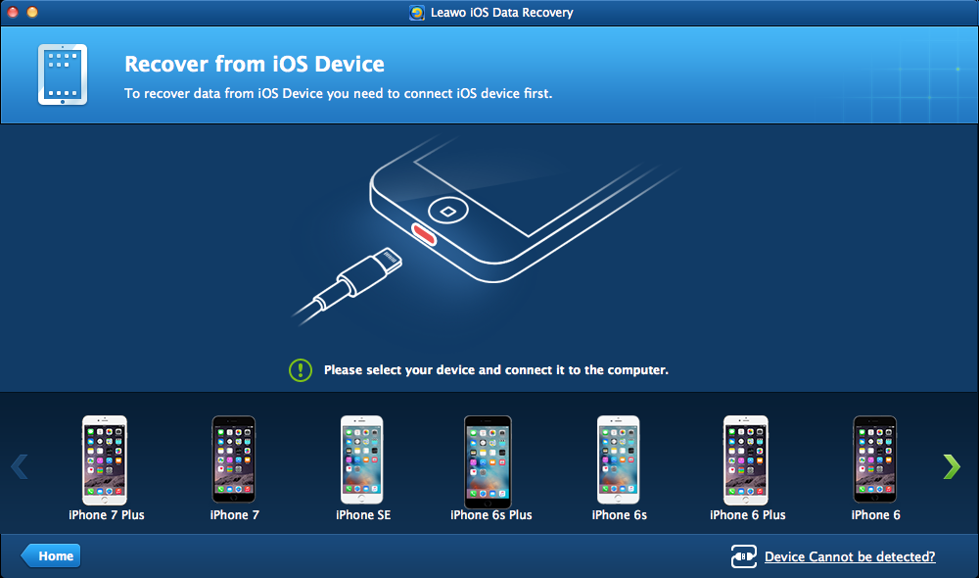The height and width of the screenshot is (578, 979).
Task: Close the window with the red button
Action: click(13, 12)
